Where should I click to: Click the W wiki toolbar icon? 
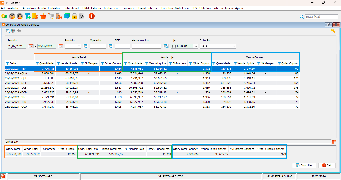click(82, 16)
